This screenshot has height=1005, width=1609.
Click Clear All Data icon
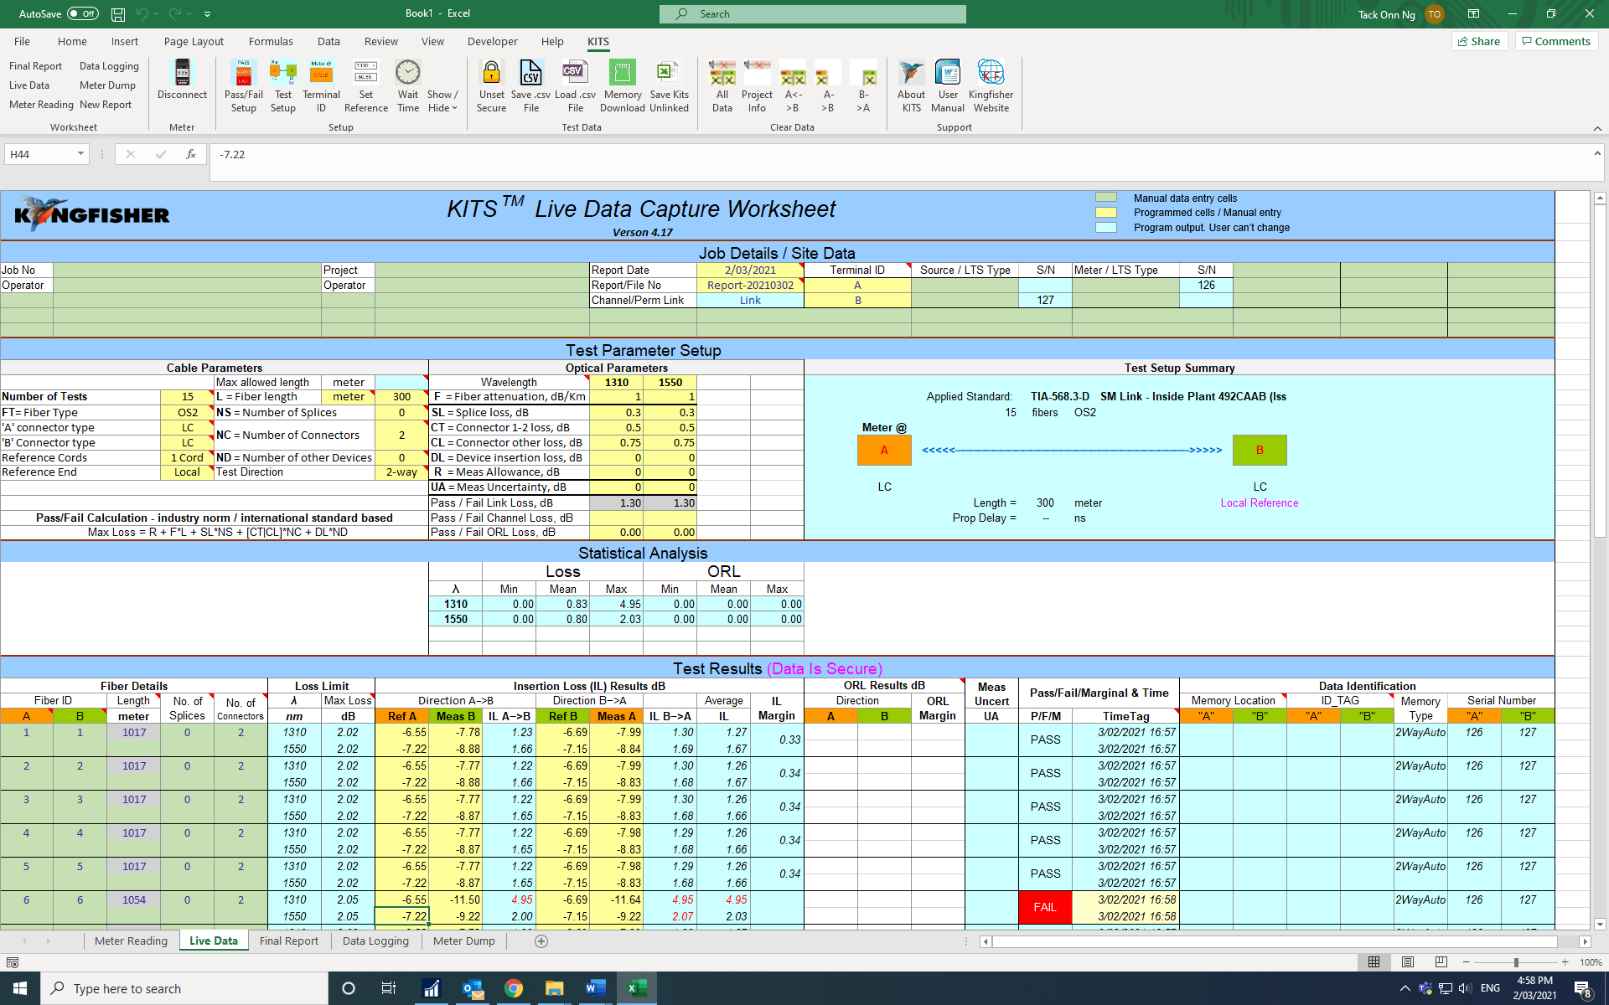point(722,74)
